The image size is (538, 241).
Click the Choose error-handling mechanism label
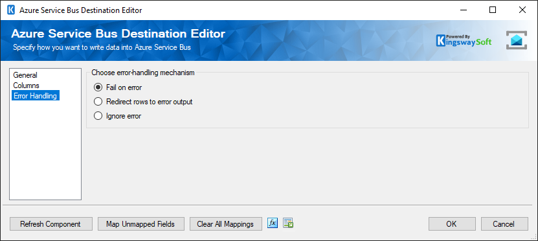(142, 73)
